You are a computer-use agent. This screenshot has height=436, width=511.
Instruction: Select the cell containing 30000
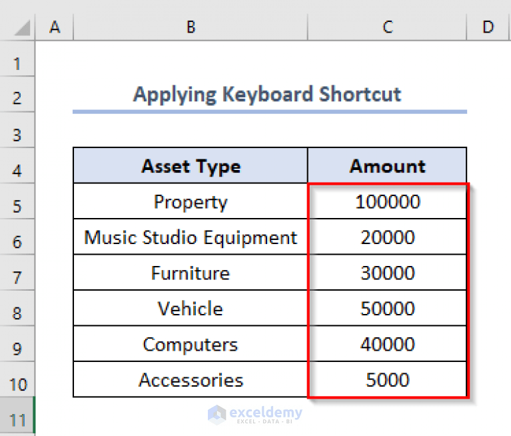(x=387, y=273)
